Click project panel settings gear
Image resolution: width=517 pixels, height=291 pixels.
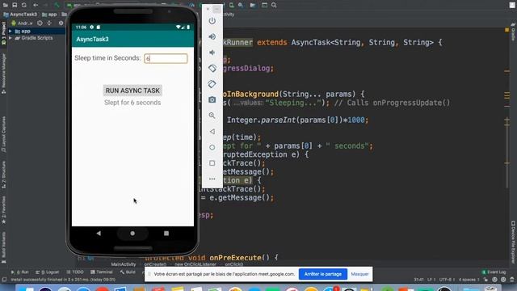(x=61, y=23)
